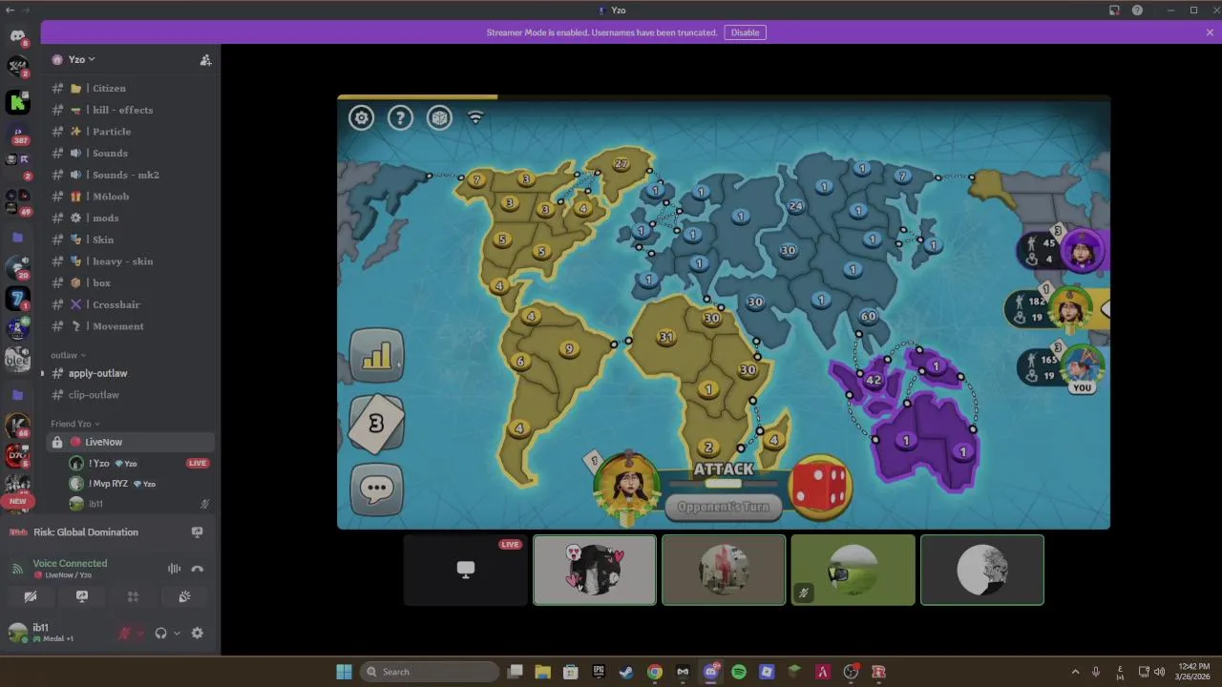Click the purple player avatar with 45 troops

(x=1083, y=251)
